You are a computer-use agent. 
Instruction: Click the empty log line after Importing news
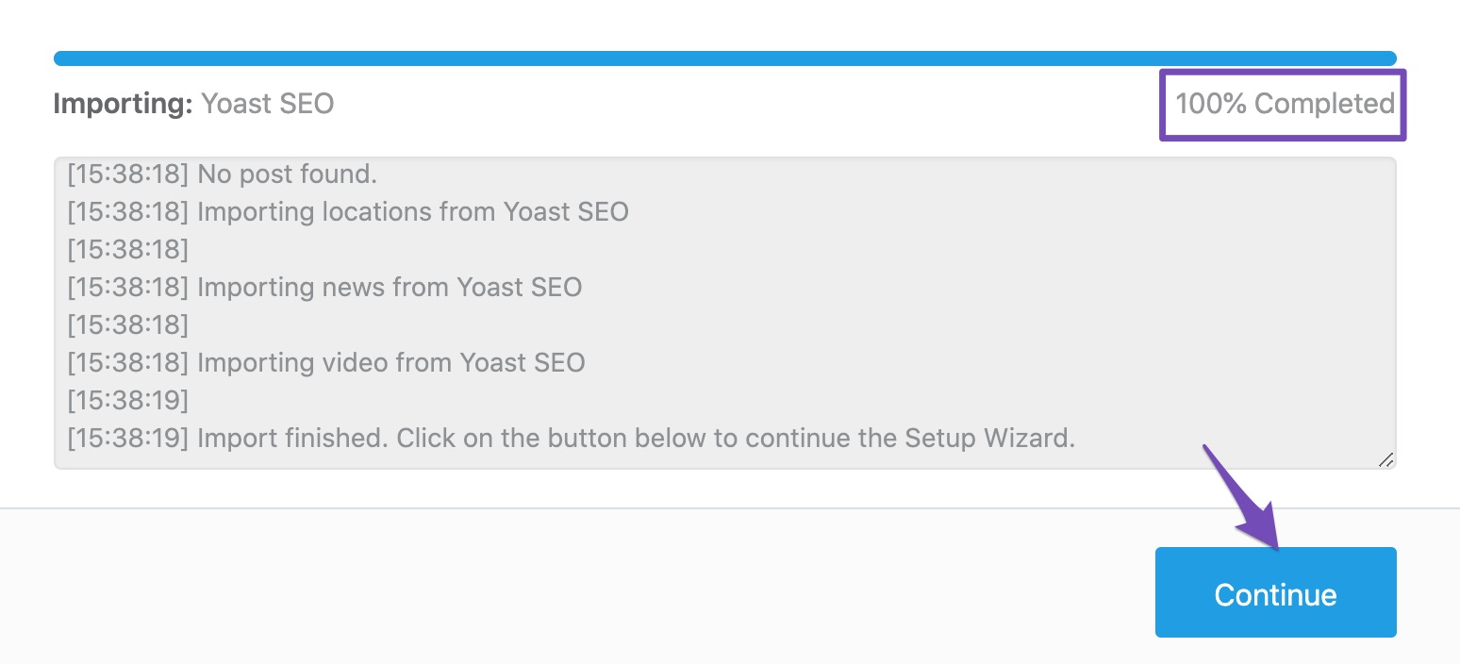tap(126, 324)
